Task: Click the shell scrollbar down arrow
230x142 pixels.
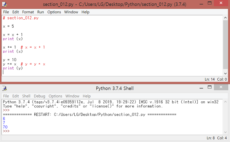Action: pyautogui.click(x=225, y=132)
